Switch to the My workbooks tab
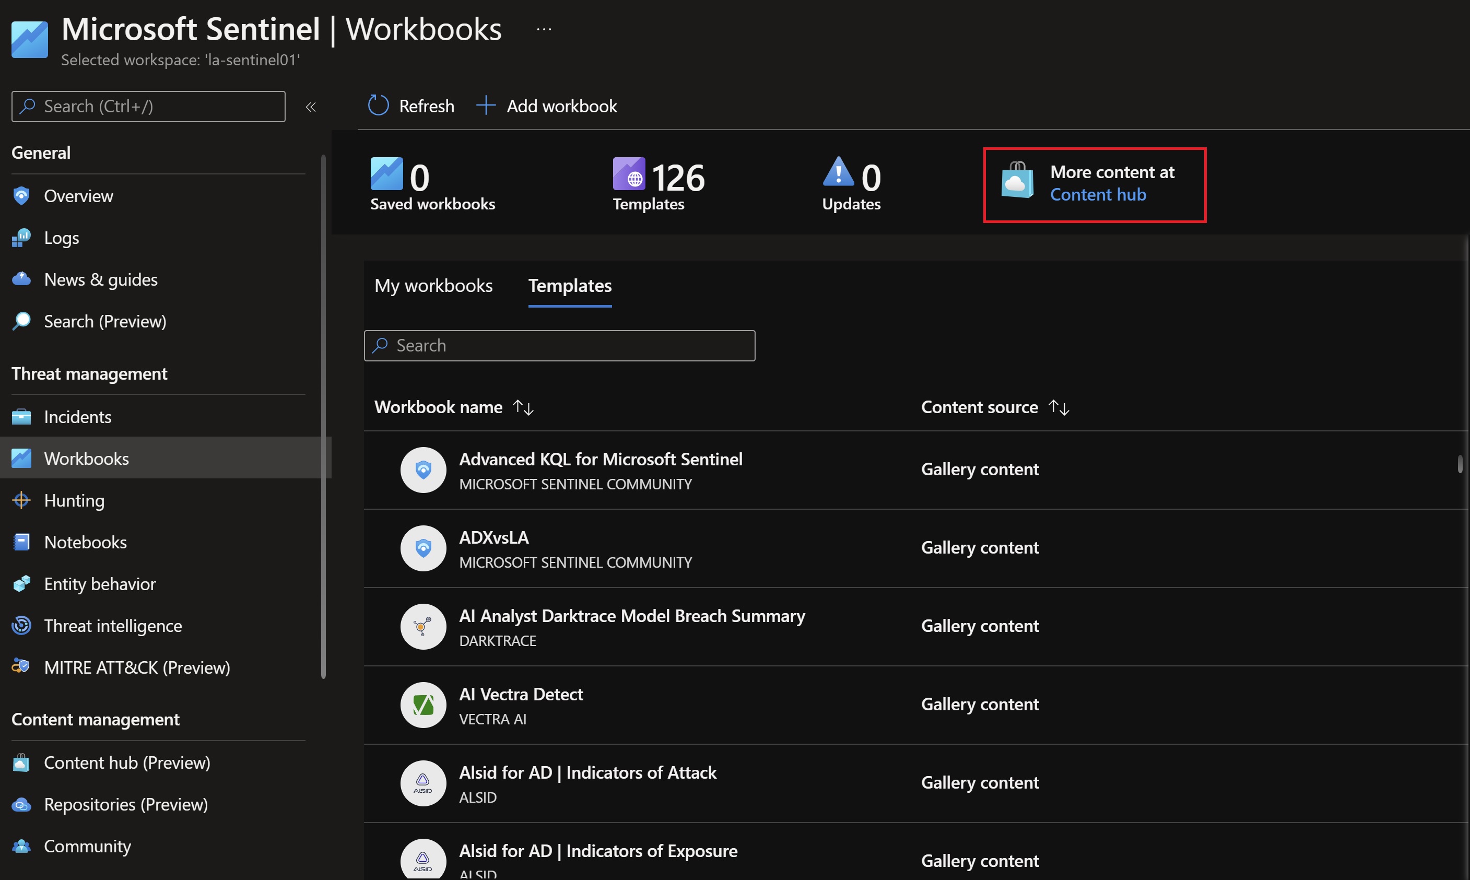 433,284
